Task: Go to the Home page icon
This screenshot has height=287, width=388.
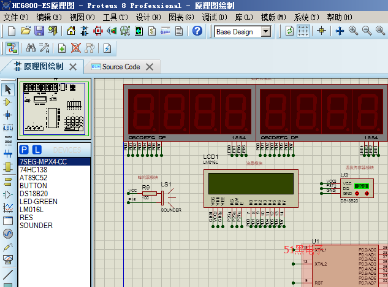Action: pyautogui.click(x=71, y=31)
